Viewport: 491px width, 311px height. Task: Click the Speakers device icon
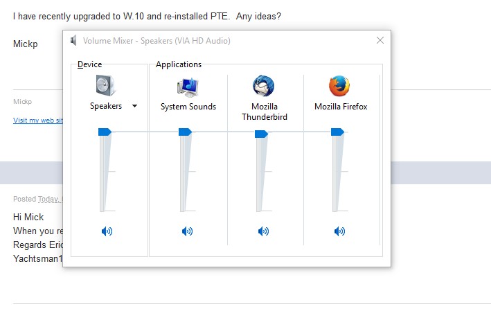(105, 86)
